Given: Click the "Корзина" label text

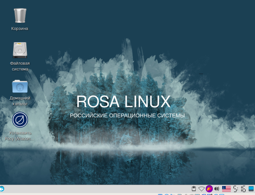Looking at the screenshot, I should pos(20,29).
